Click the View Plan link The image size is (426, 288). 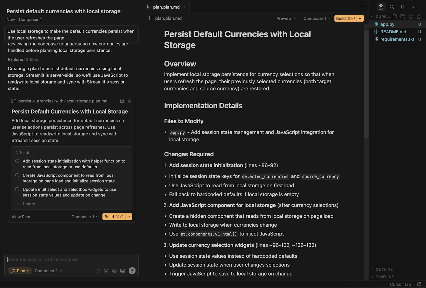(21, 217)
